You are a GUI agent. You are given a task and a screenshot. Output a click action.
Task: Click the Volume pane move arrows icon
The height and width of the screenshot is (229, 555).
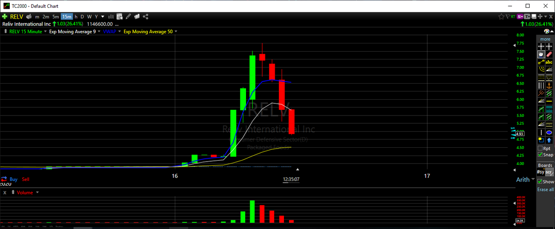[x=13, y=193]
